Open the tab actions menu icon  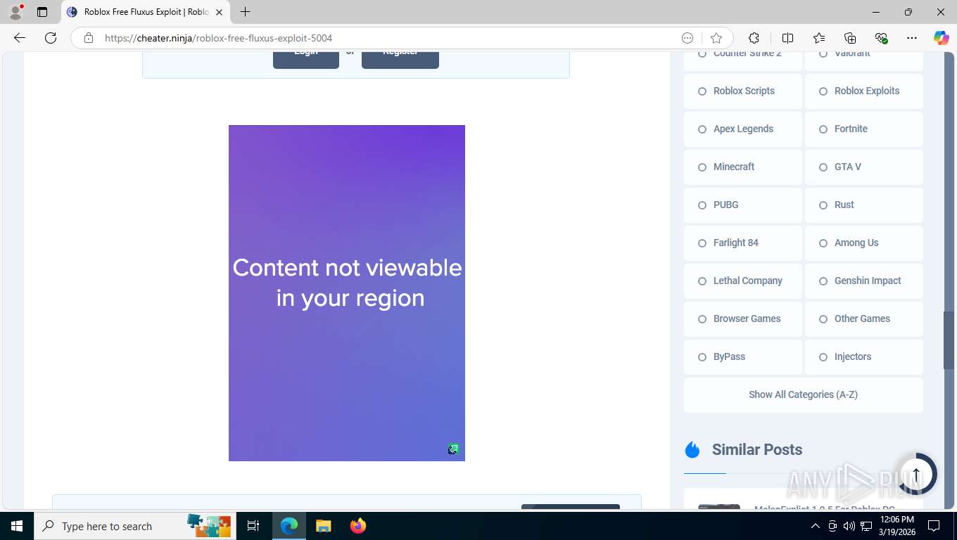tap(42, 12)
